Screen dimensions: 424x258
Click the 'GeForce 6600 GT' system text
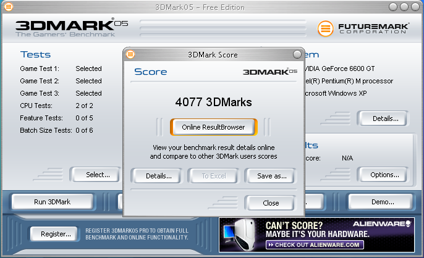[348, 69]
